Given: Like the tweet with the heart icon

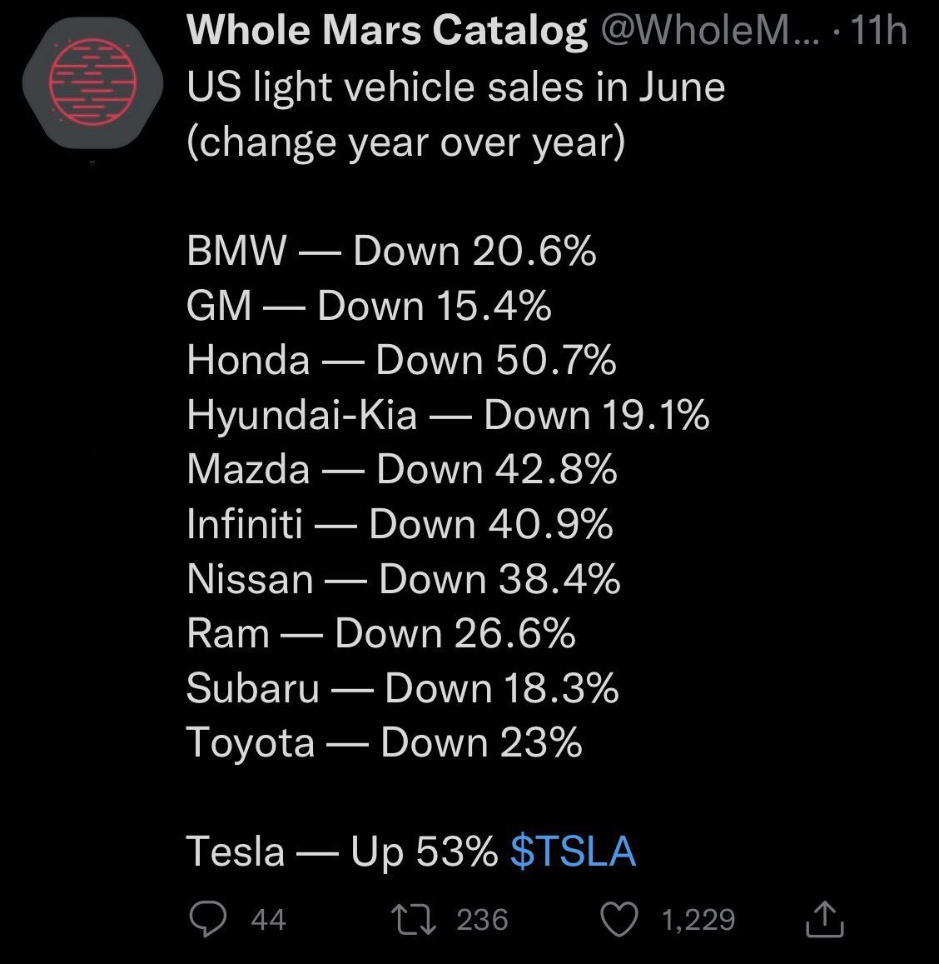Looking at the screenshot, I should [x=619, y=919].
